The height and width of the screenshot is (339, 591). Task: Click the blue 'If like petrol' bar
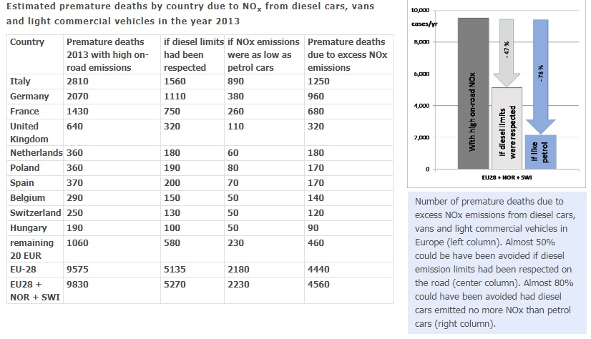540,152
